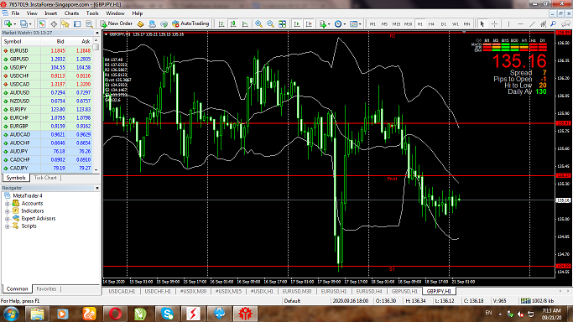Toggle chart shift
The image size is (573, 322).
(309, 23)
